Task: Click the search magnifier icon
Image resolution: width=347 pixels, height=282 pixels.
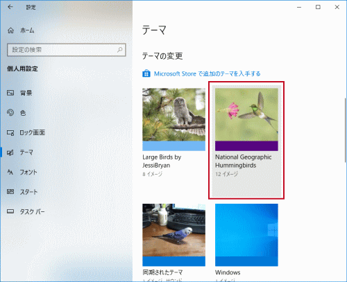Action: click(x=120, y=50)
